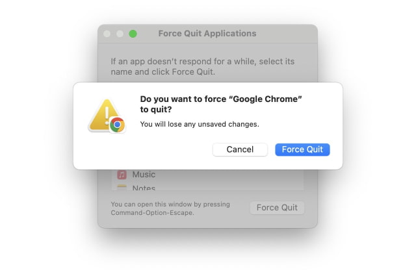Cancel the force quit confirmation
Screen dimensions: 416x276
[240, 149]
